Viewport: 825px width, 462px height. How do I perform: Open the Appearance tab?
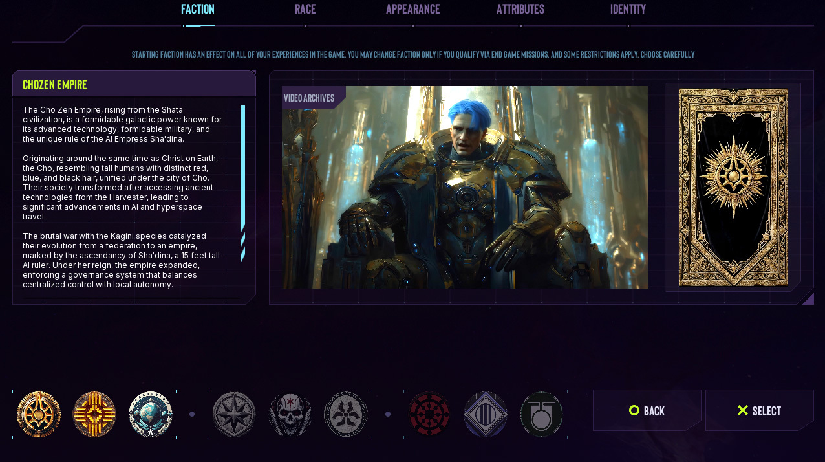coord(412,9)
